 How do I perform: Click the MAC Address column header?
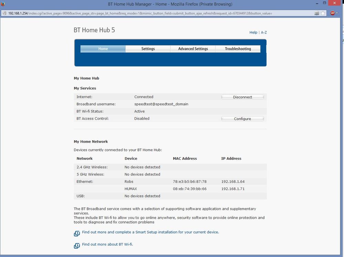click(185, 158)
